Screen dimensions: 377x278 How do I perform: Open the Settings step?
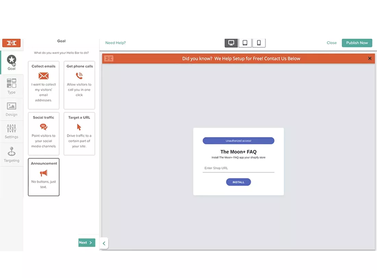11,131
